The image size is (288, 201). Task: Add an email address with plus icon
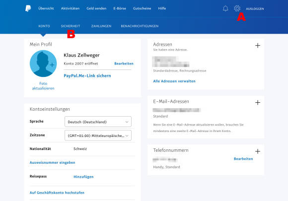click(x=258, y=102)
